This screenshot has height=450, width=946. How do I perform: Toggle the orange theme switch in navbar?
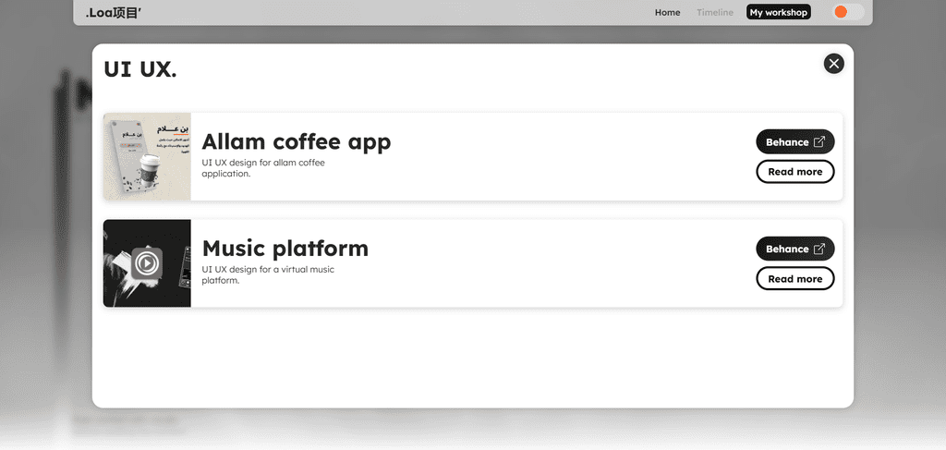[x=848, y=12]
